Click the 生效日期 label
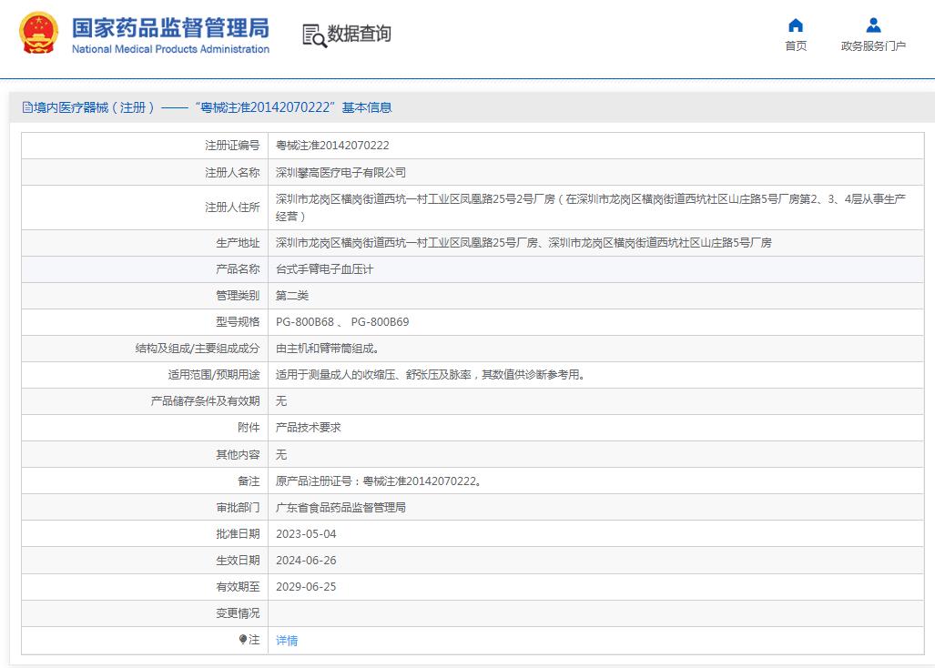 [x=238, y=560]
